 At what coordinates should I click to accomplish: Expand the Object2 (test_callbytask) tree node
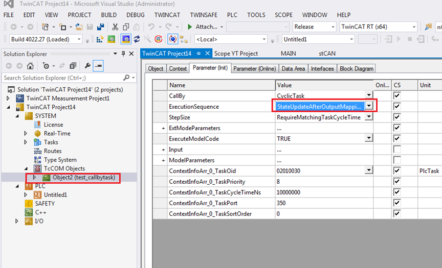point(34,178)
